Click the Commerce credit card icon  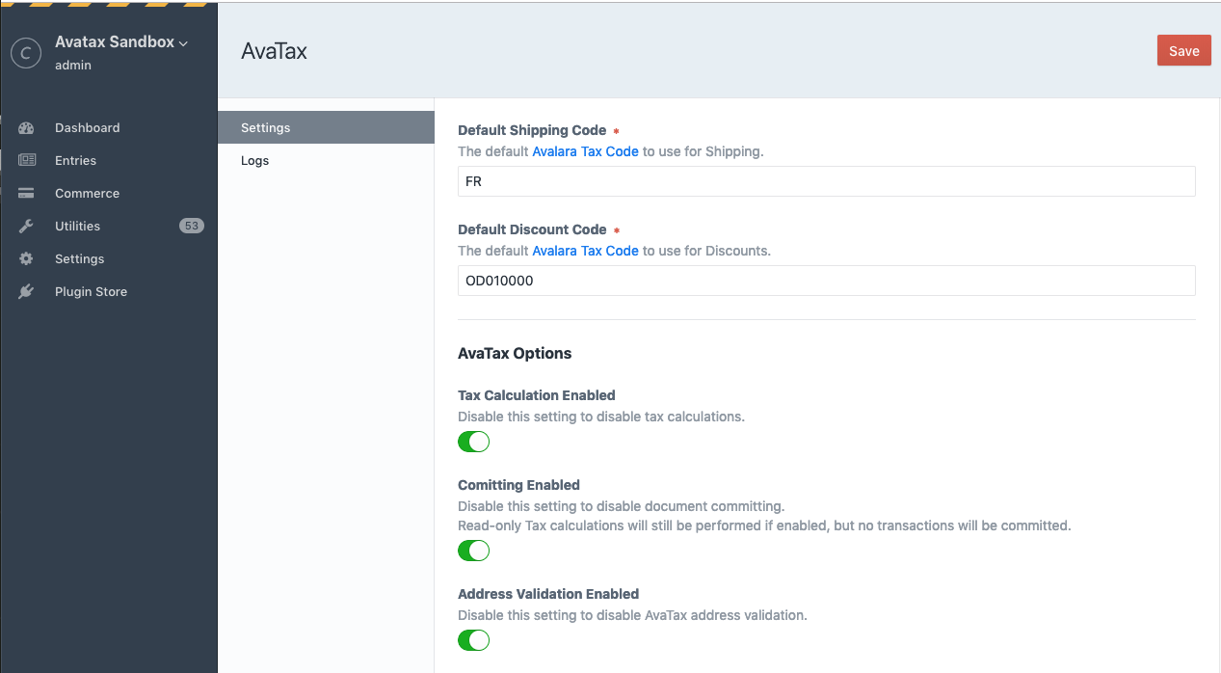point(26,194)
